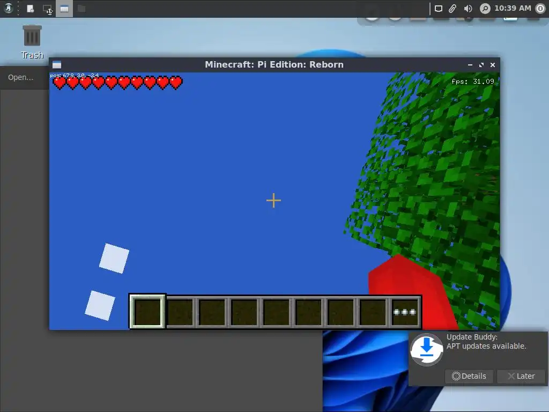Open the display tray icon
This screenshot has width=549, height=412.
[439, 9]
